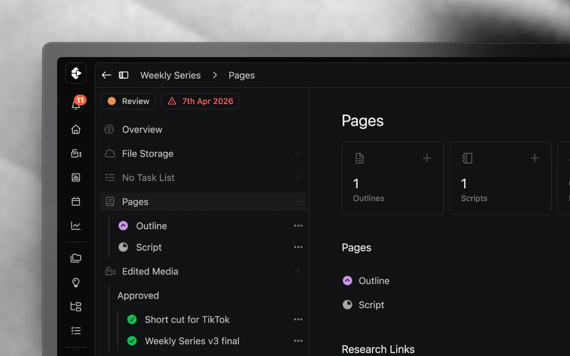Toggle the sidebar panel layout icon
This screenshot has width=570, height=356.
[124, 75]
